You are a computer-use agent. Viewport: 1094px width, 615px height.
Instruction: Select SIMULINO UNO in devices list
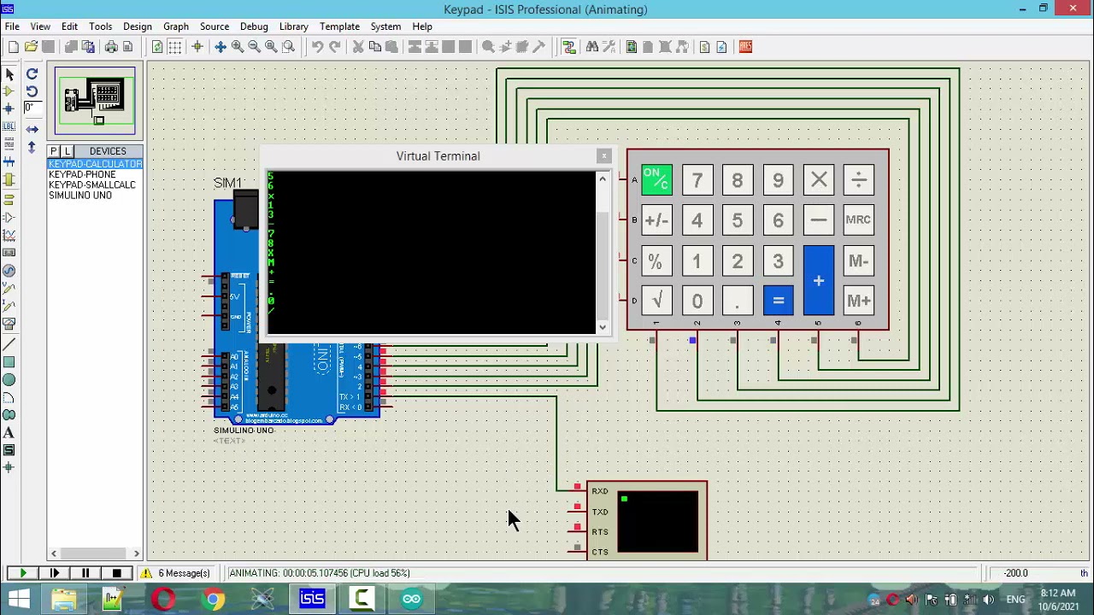coord(80,195)
